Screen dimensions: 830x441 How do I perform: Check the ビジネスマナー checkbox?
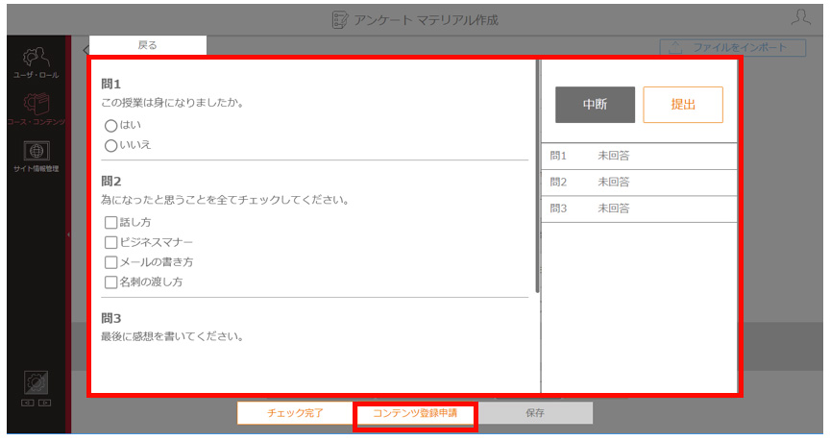click(110, 242)
